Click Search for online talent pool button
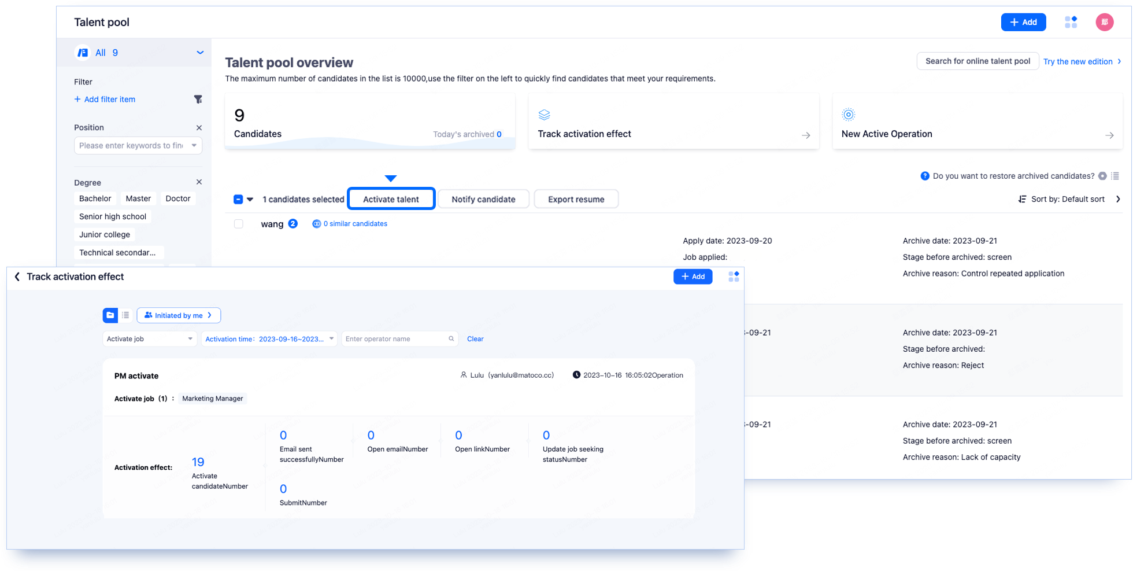 (x=978, y=61)
